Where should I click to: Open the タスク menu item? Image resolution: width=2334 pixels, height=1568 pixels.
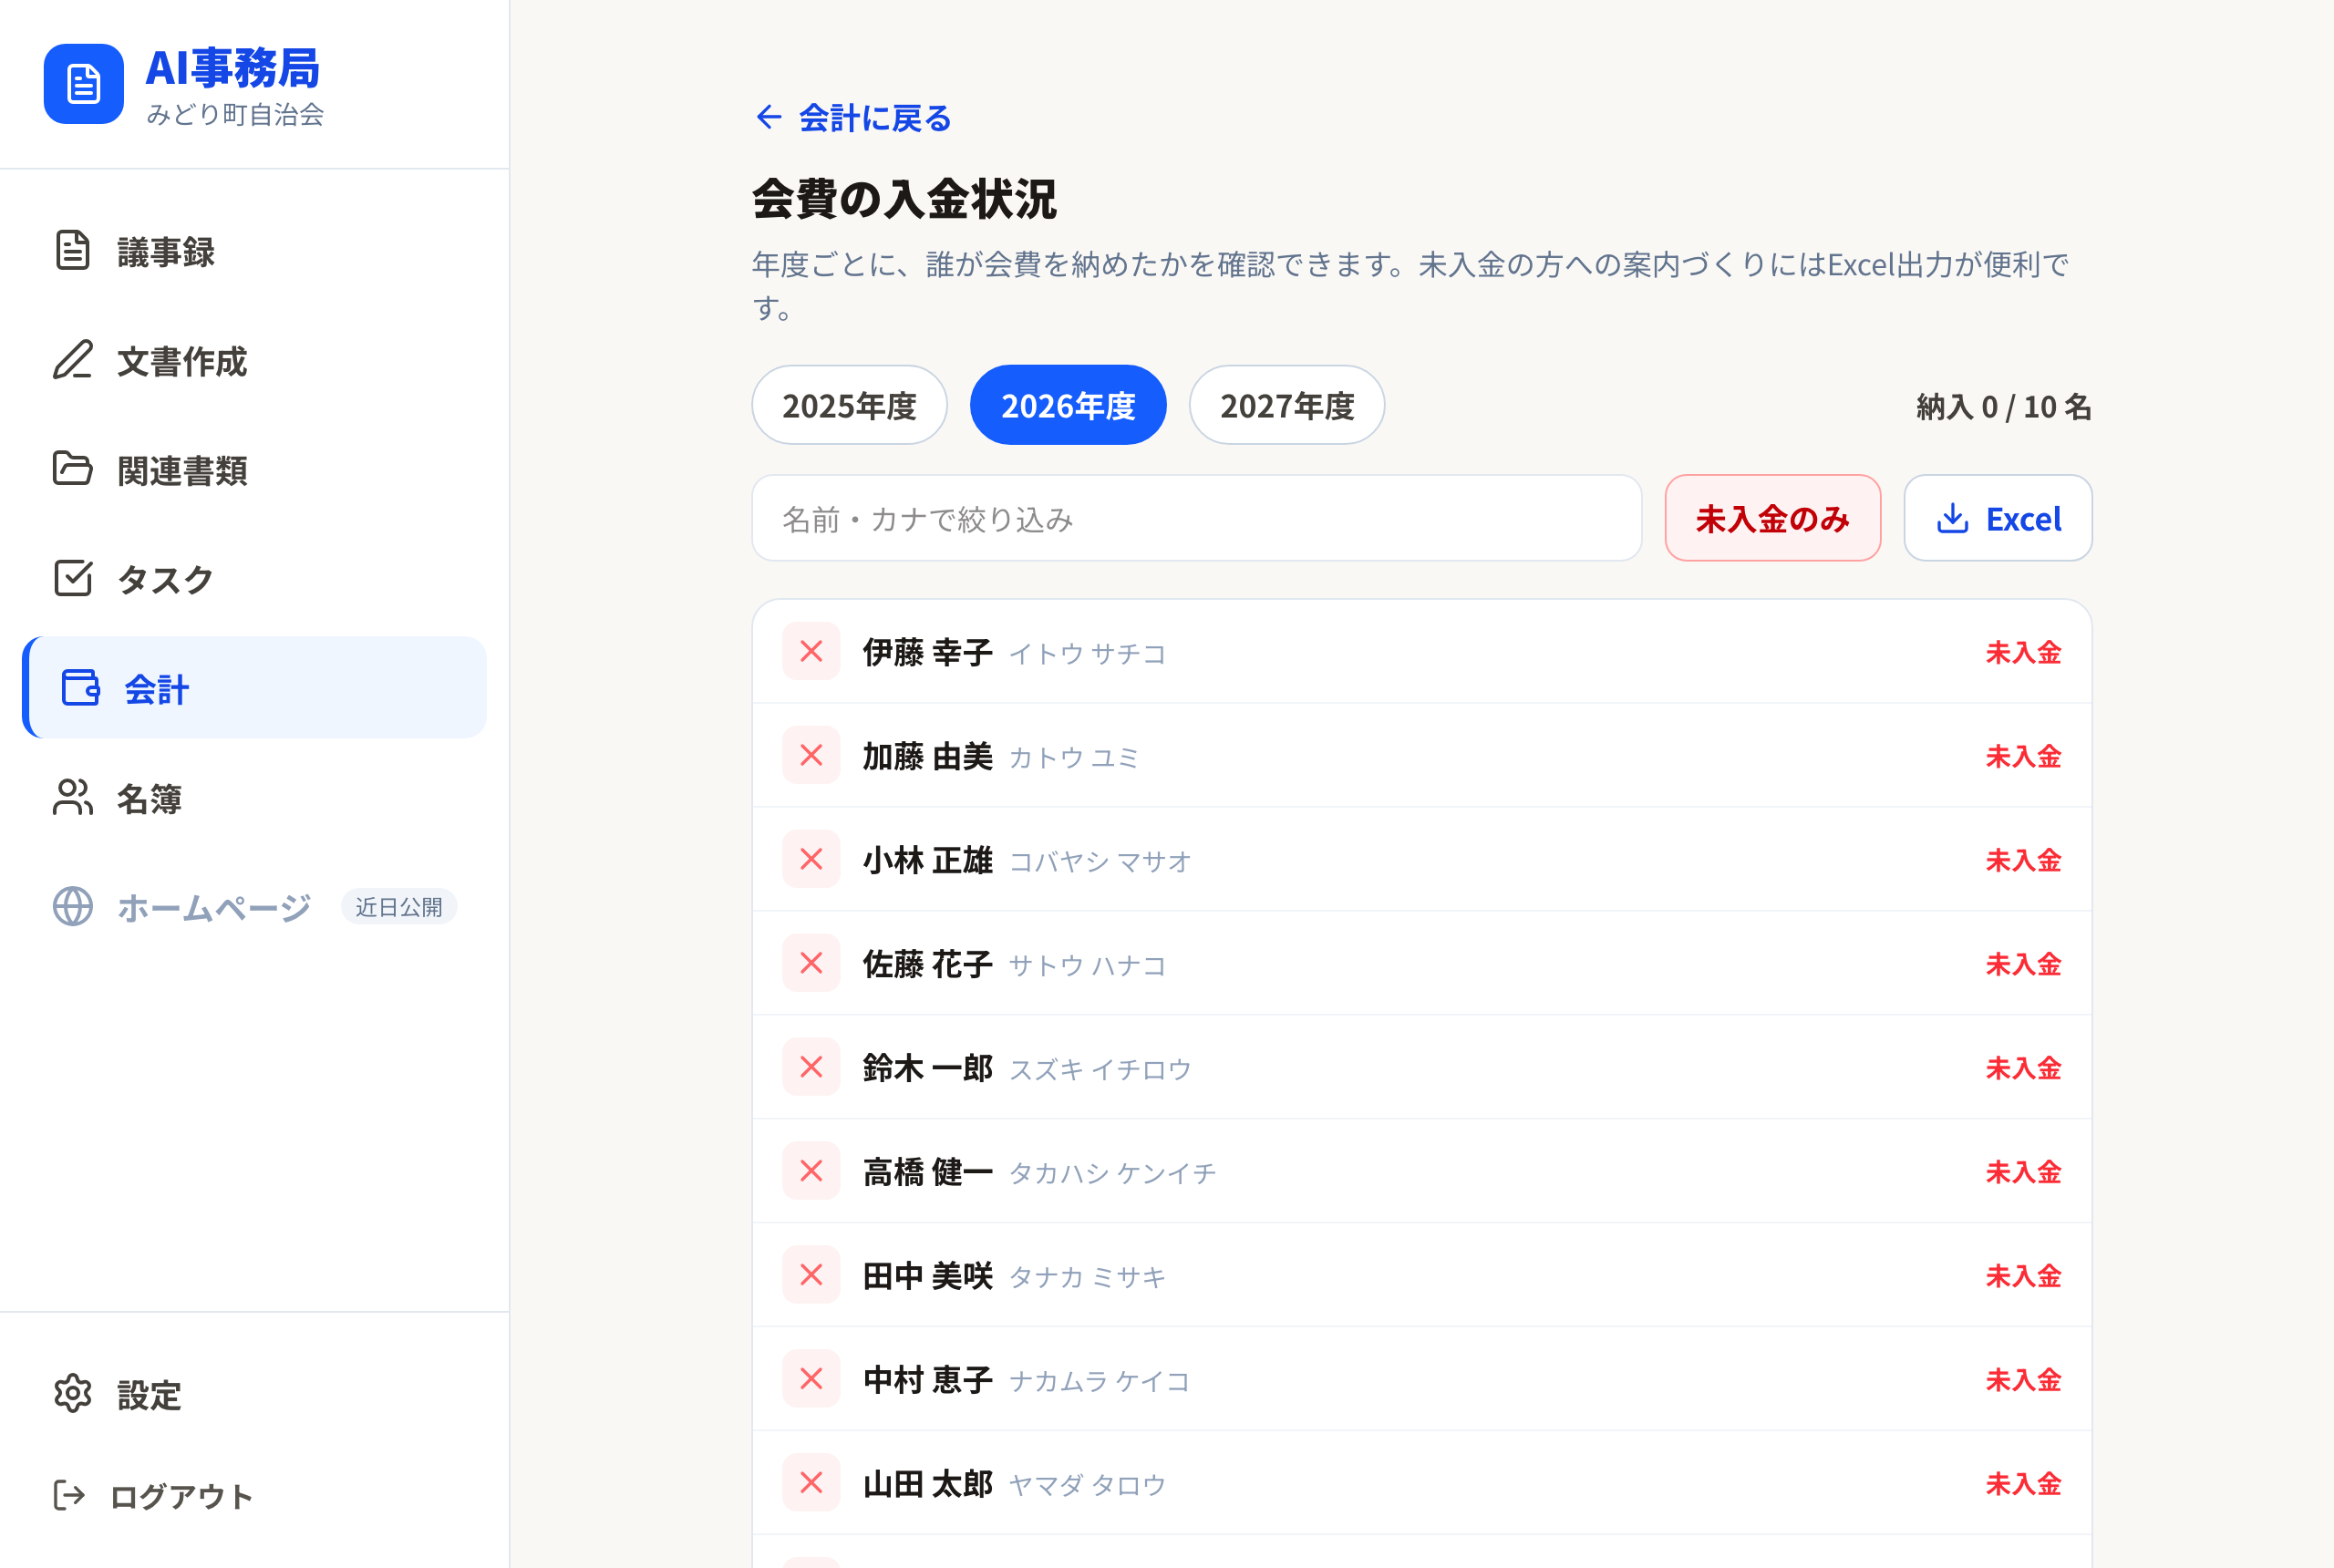(254, 578)
